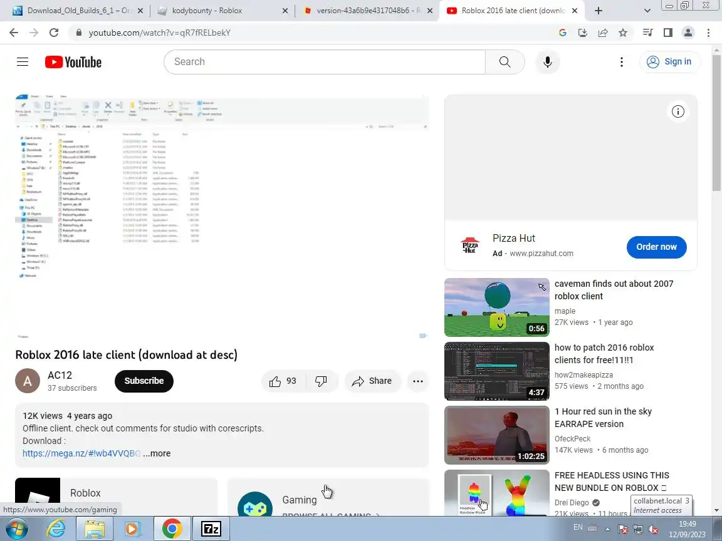The image size is (722, 541).
Task: Focus the YouTube Search field
Action: [x=325, y=61]
